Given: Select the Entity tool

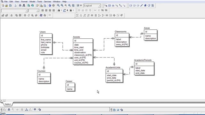Looking at the screenshot, I should [x=110, y=6].
